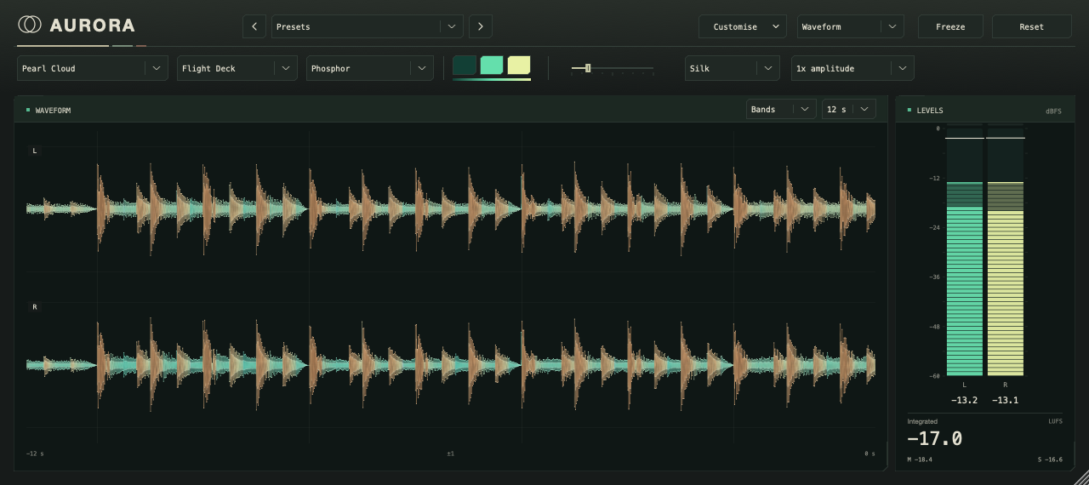1089x485 pixels.
Task: Click the dBFS unit label
Action: (x=1053, y=111)
